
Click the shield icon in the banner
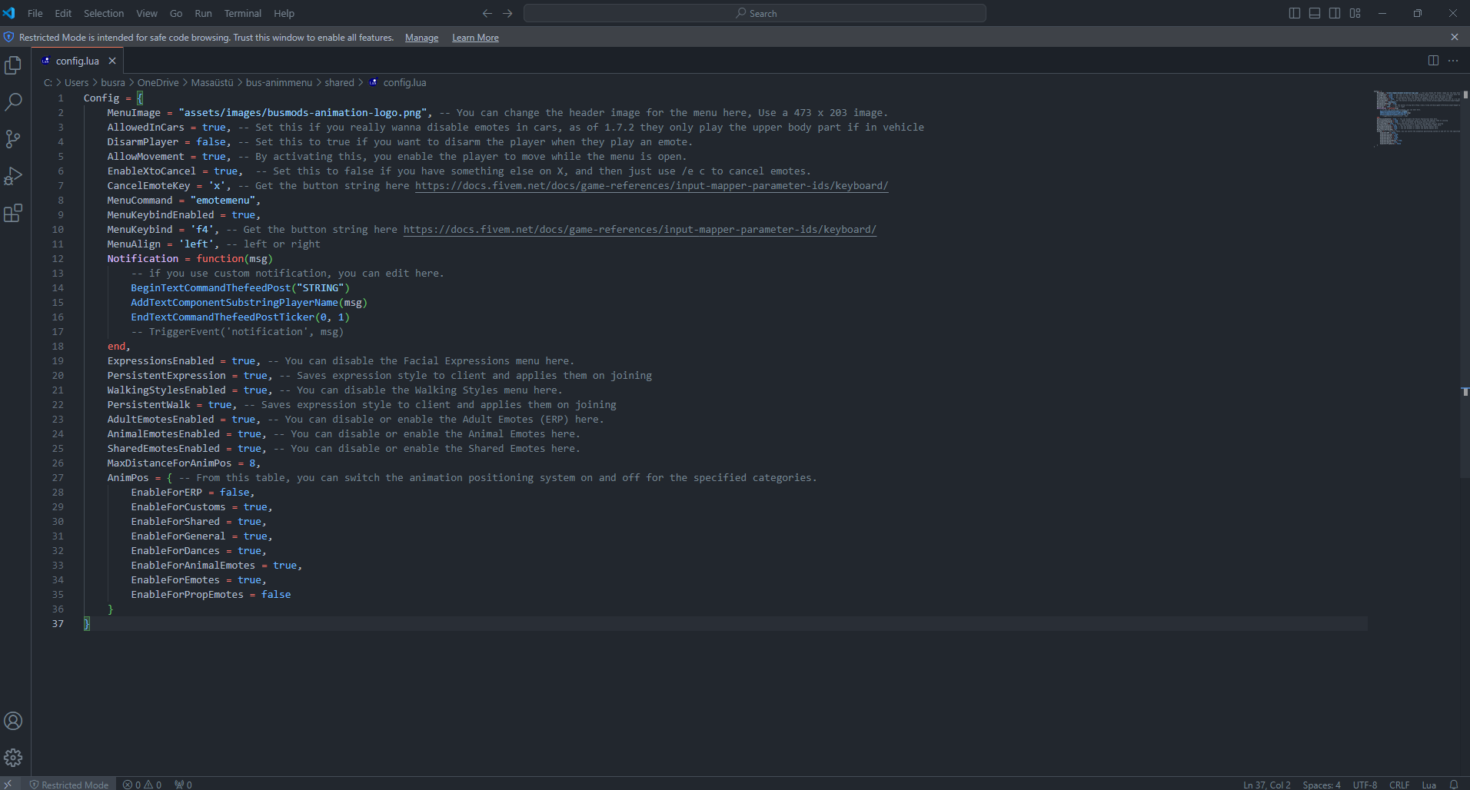pyautogui.click(x=9, y=37)
